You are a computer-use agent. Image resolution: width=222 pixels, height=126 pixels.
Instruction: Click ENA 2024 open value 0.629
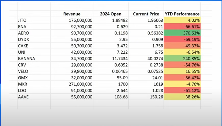click(111, 27)
